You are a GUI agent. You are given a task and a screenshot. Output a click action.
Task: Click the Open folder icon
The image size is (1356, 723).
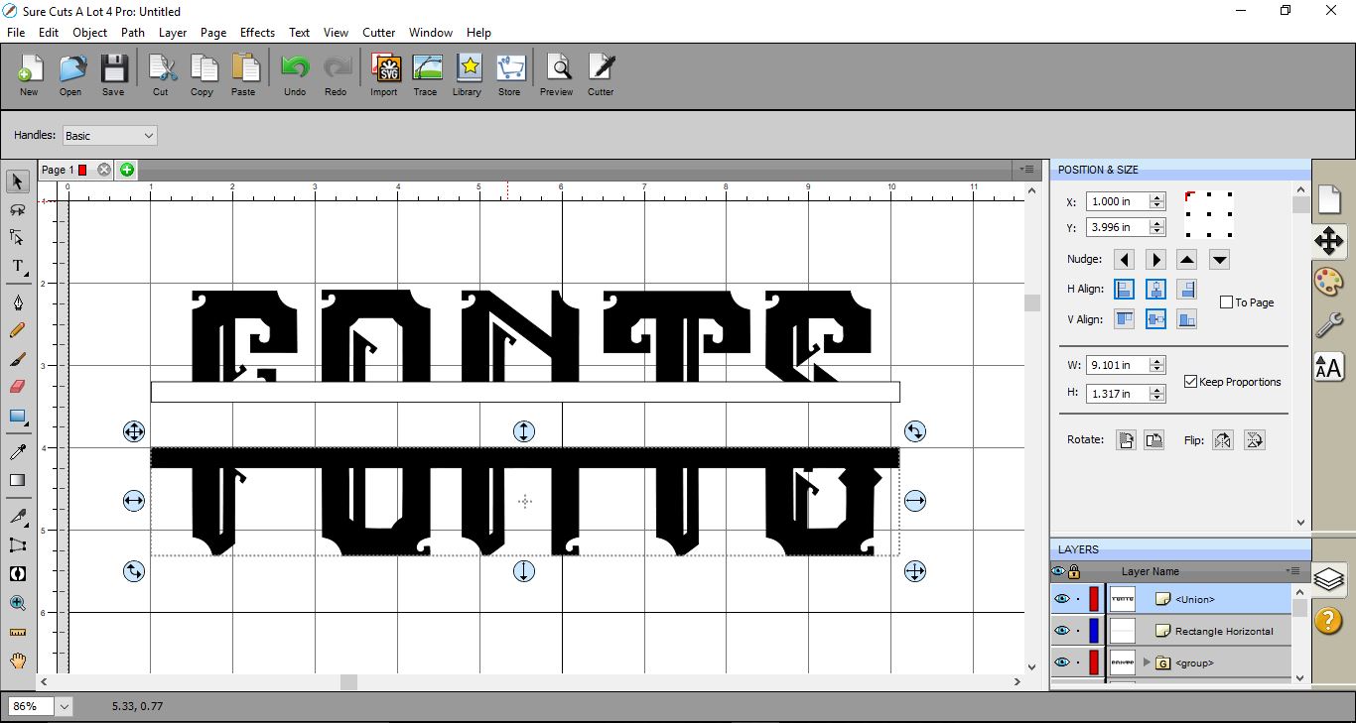click(x=70, y=75)
